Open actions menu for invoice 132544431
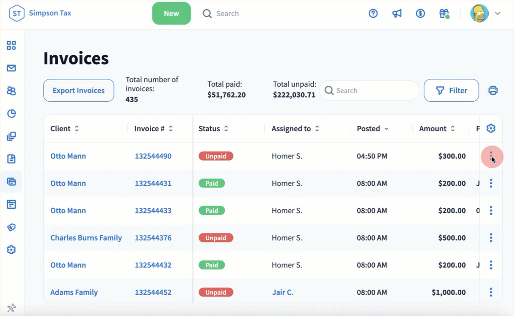 pyautogui.click(x=491, y=183)
